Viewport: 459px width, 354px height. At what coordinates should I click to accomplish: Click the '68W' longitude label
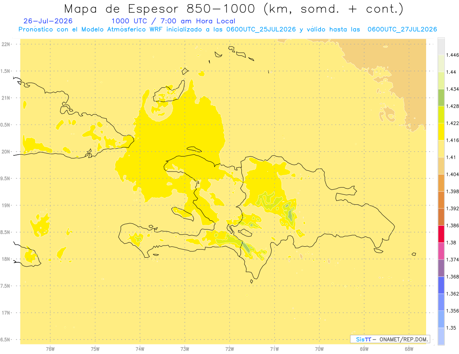409,349
